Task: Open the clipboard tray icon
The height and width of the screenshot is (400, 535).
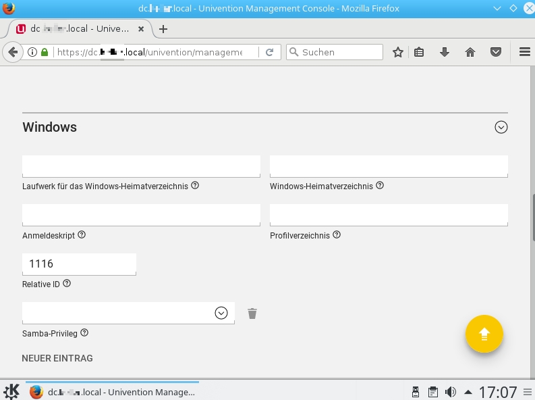Action: [433, 392]
